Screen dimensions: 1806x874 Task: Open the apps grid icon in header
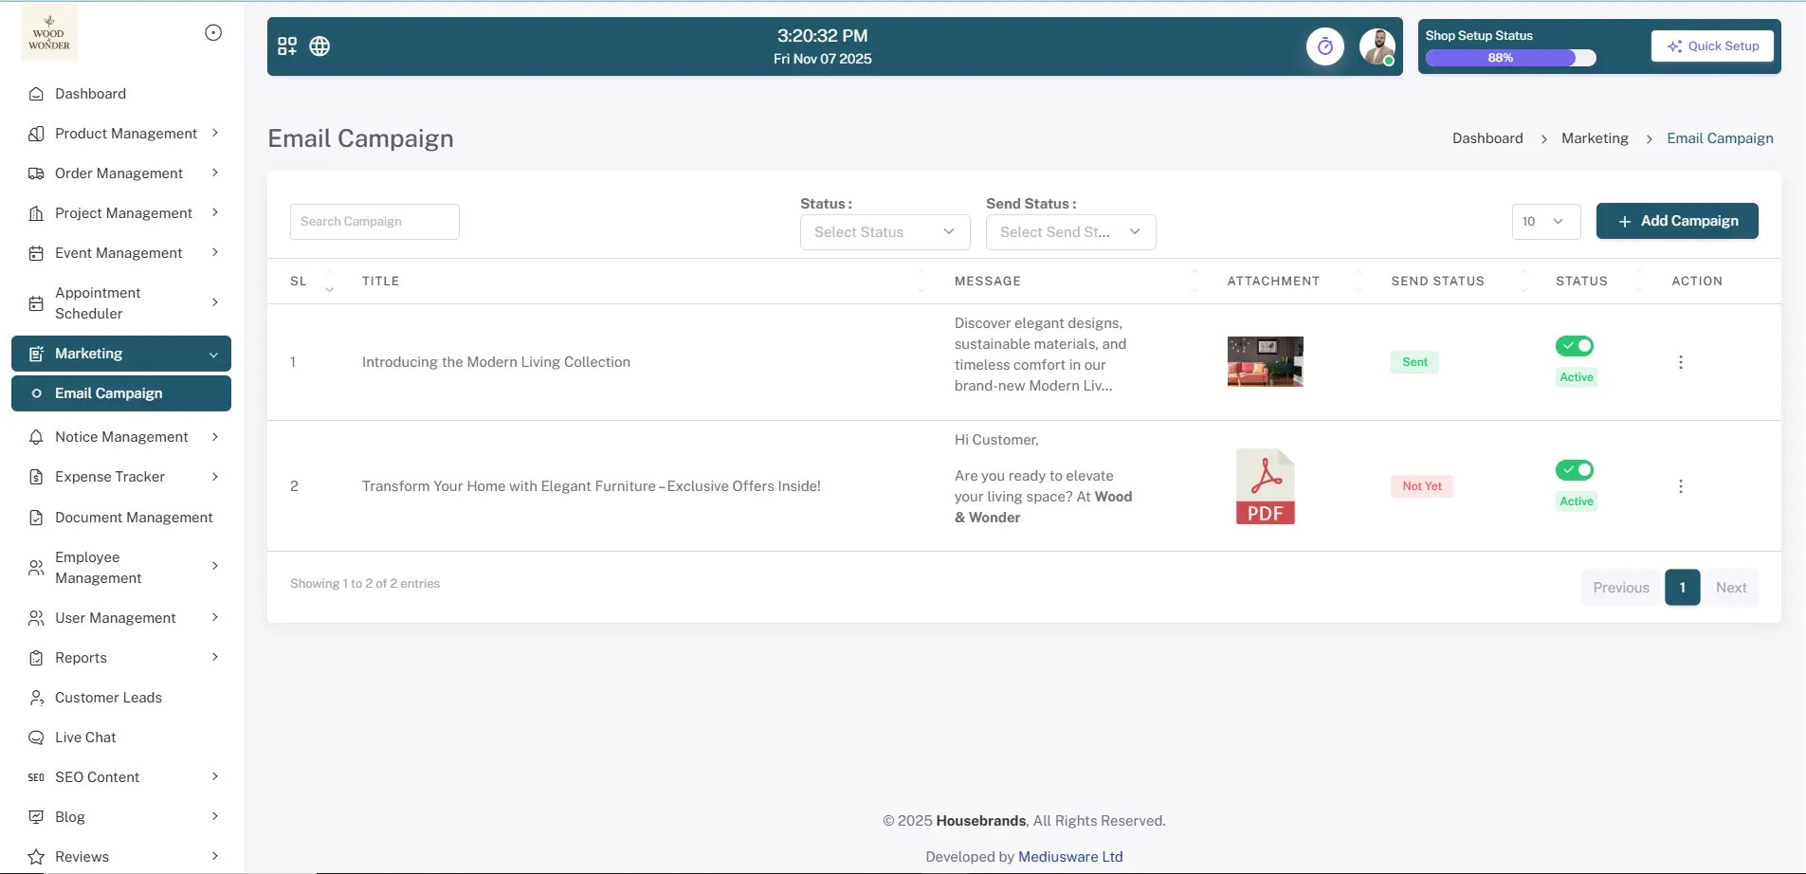287,46
